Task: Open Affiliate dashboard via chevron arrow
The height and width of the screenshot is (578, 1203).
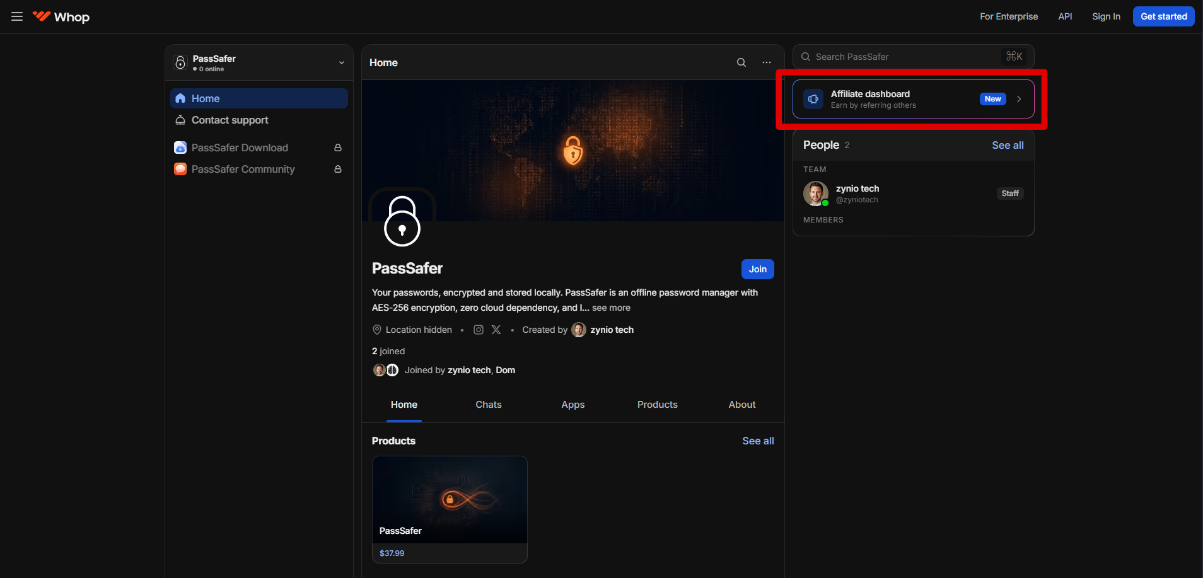Action: coord(1019,99)
